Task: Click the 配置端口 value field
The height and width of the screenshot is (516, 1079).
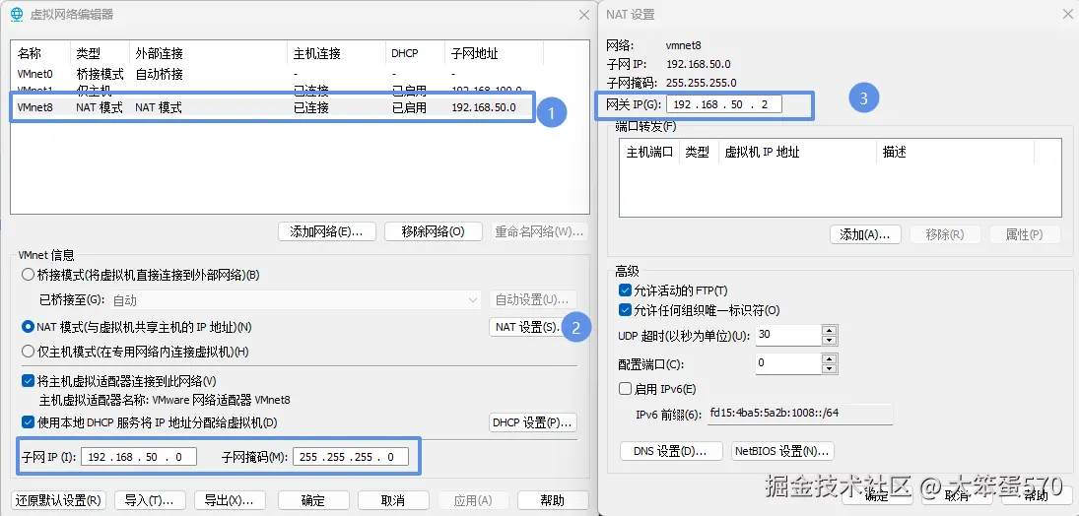Action: coord(788,362)
